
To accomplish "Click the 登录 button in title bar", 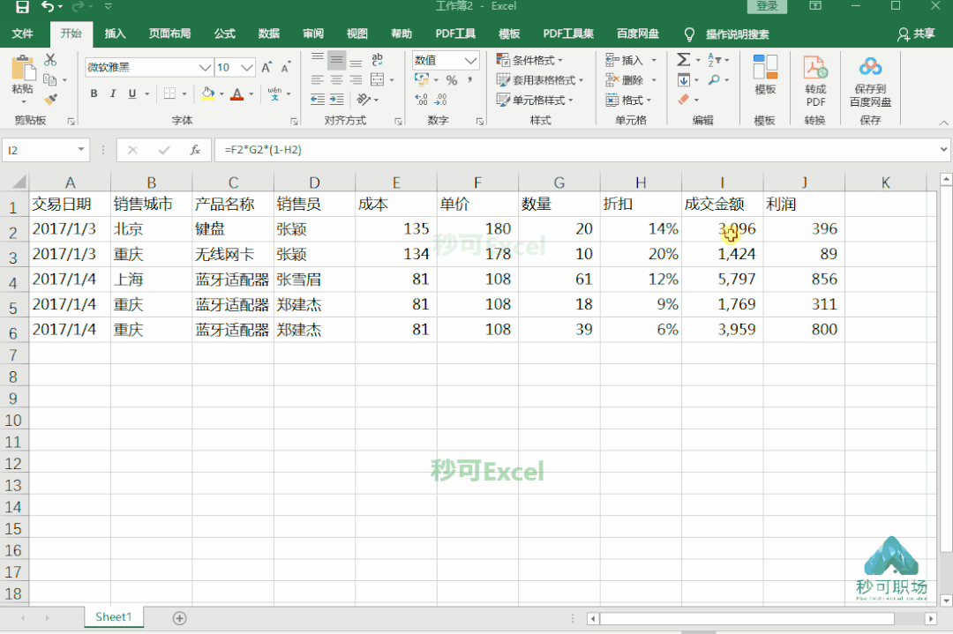I will click(766, 6).
